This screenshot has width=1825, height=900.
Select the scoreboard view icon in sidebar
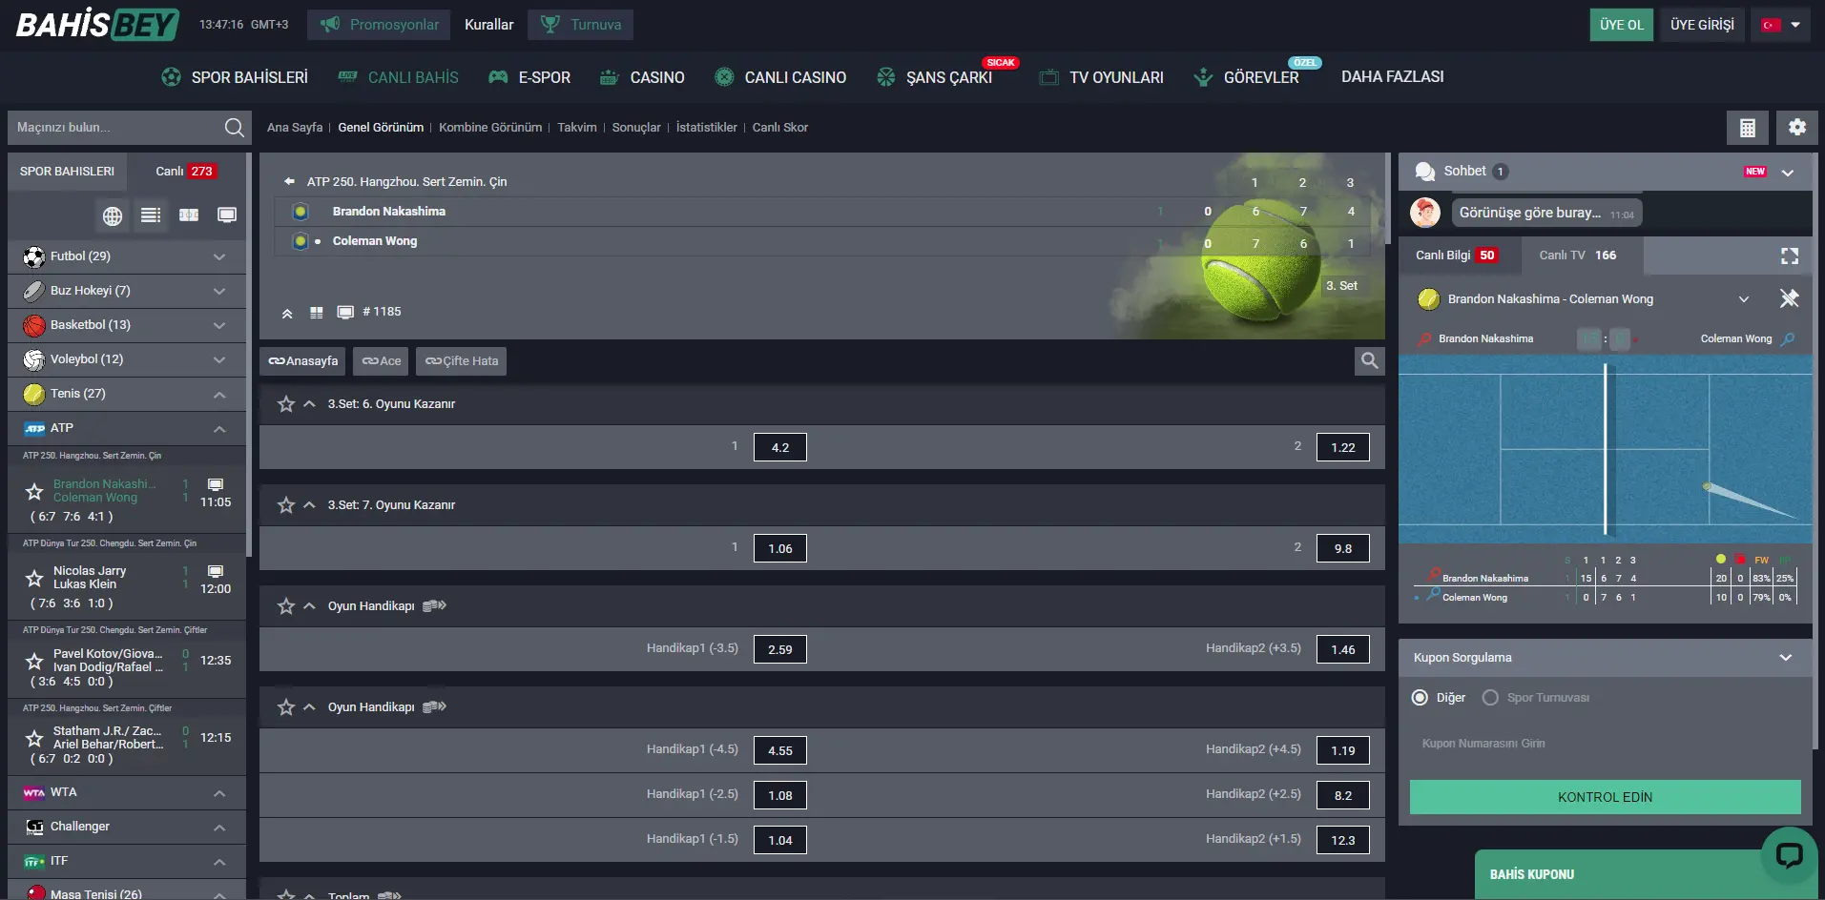(189, 215)
